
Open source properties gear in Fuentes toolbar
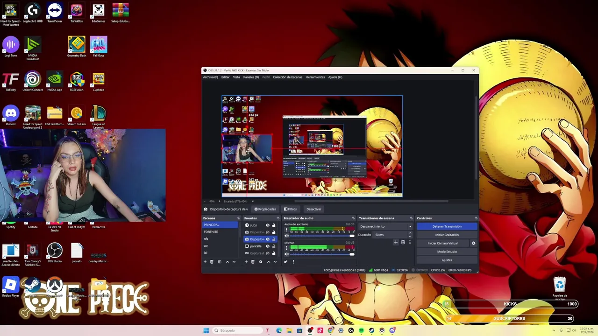coord(261,262)
